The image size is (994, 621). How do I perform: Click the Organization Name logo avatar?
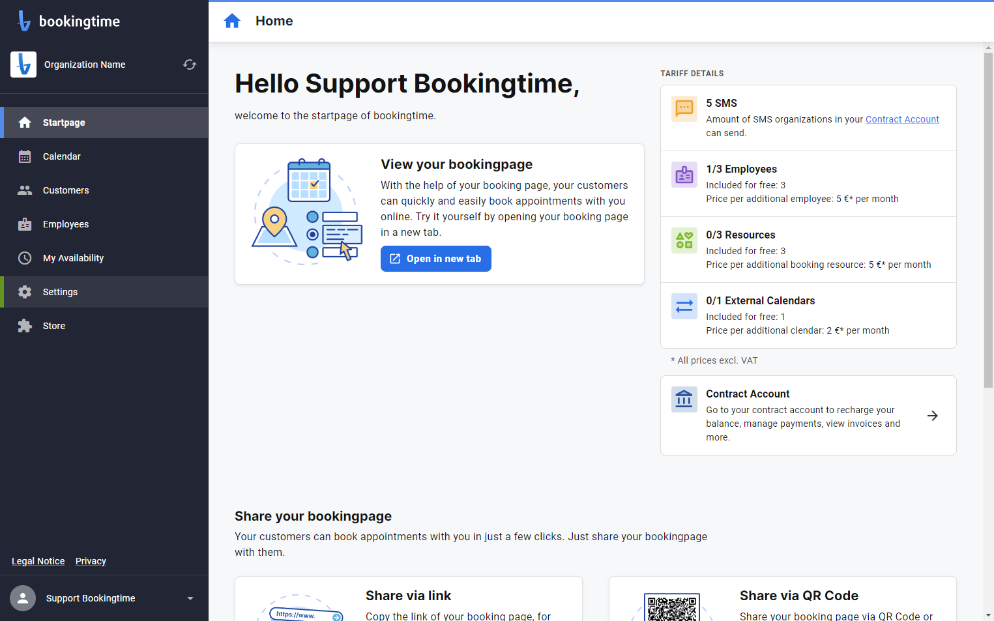(x=23, y=65)
